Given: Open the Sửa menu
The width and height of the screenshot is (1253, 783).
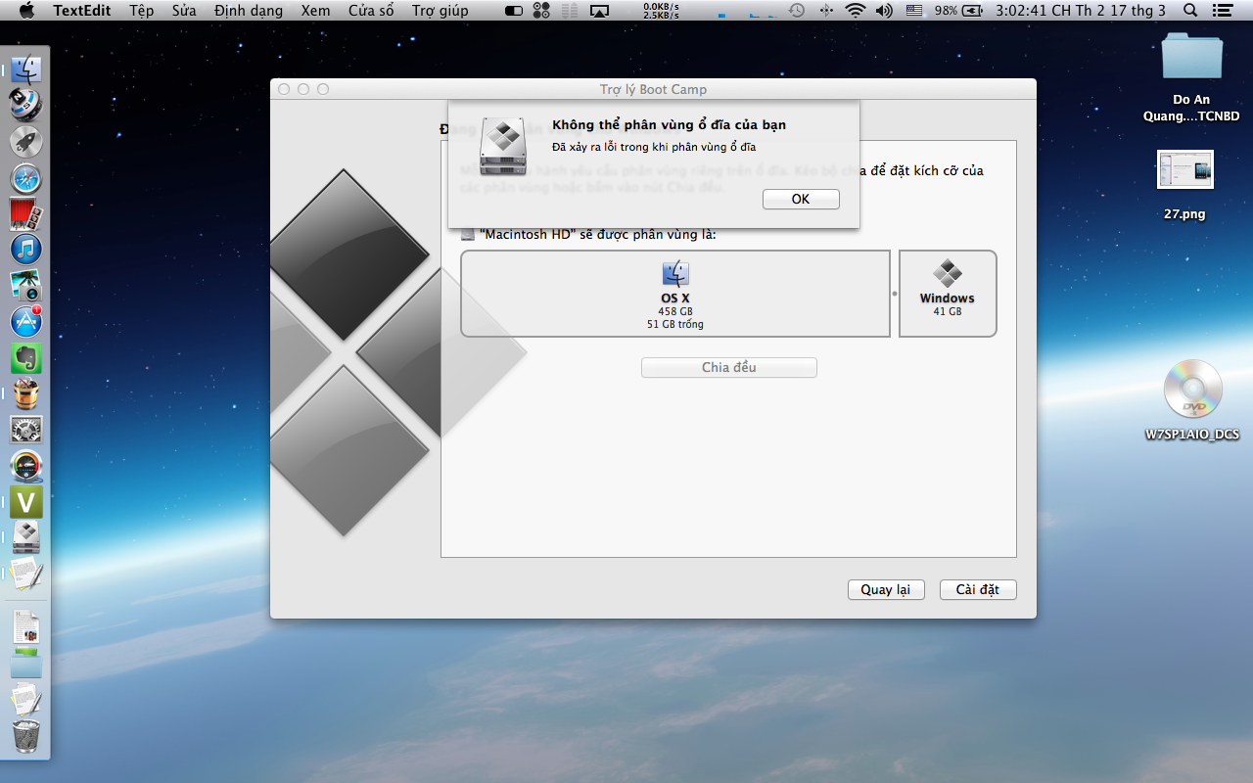Looking at the screenshot, I should tap(184, 11).
